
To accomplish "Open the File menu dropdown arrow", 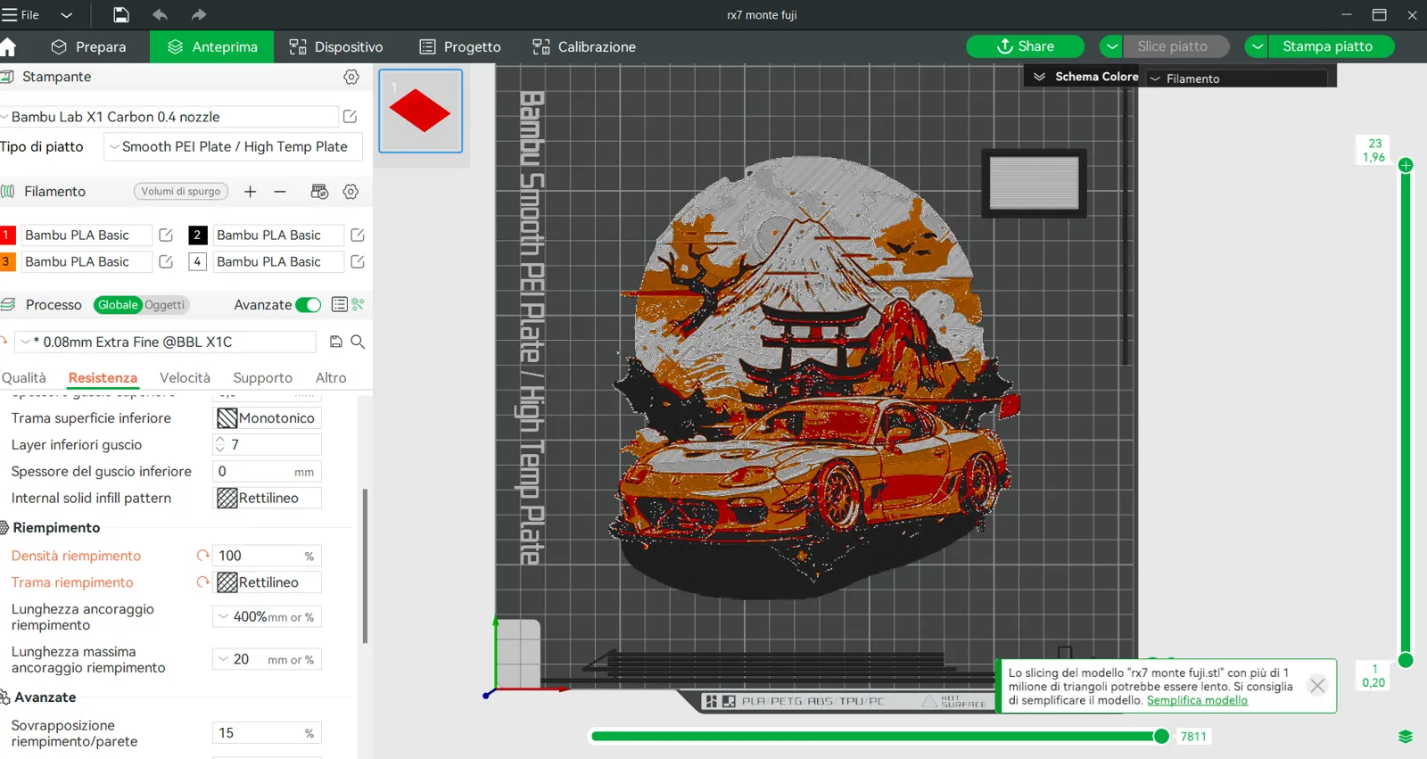I will (66, 15).
